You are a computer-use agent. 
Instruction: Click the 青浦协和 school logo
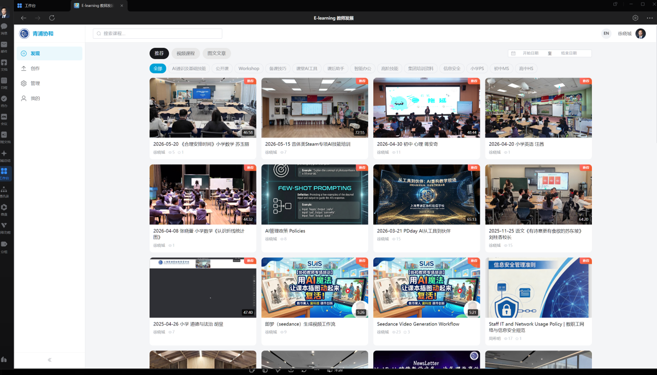coord(24,33)
